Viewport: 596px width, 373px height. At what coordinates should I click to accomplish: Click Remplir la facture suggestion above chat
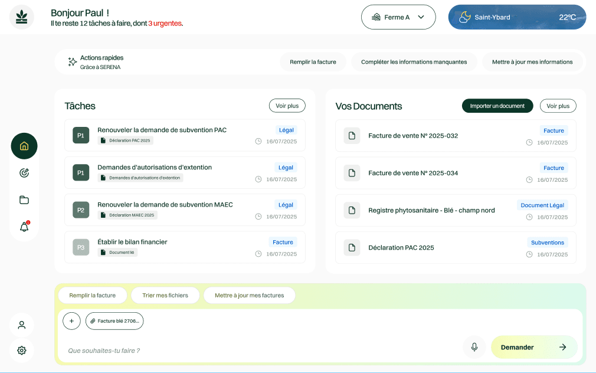tap(93, 296)
